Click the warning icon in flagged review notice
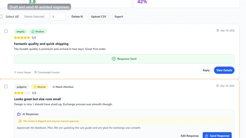The height and width of the screenshot is (138, 246). click(x=20, y=121)
